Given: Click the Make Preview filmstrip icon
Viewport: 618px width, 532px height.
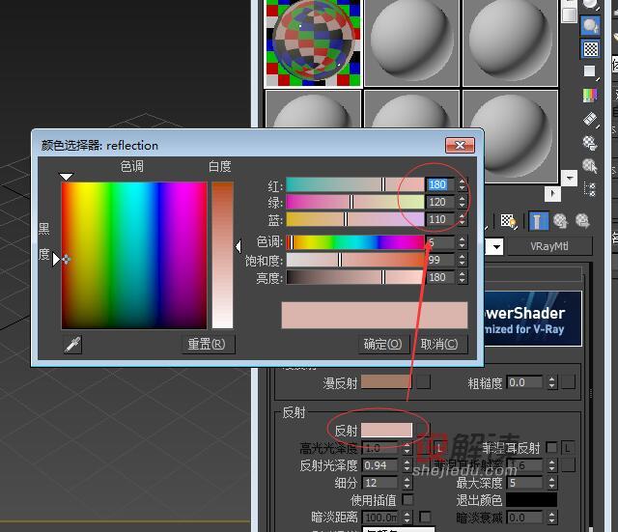Looking at the screenshot, I should (x=590, y=119).
